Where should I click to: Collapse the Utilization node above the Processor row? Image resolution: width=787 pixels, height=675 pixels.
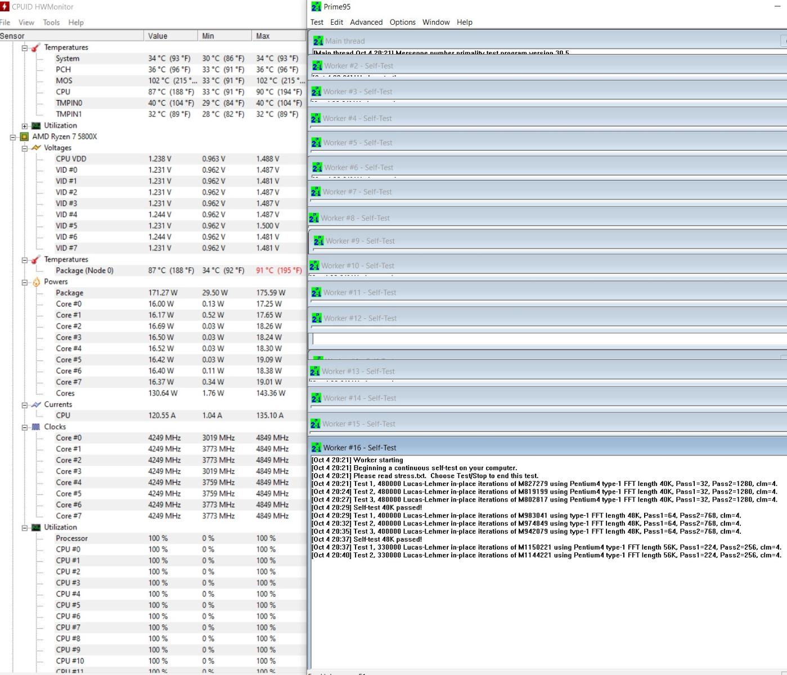point(25,528)
